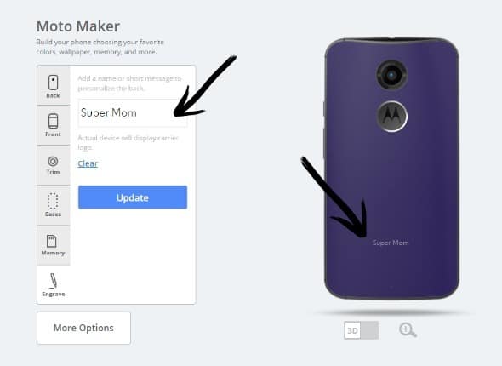Toggle the 3D view switch

click(x=362, y=330)
